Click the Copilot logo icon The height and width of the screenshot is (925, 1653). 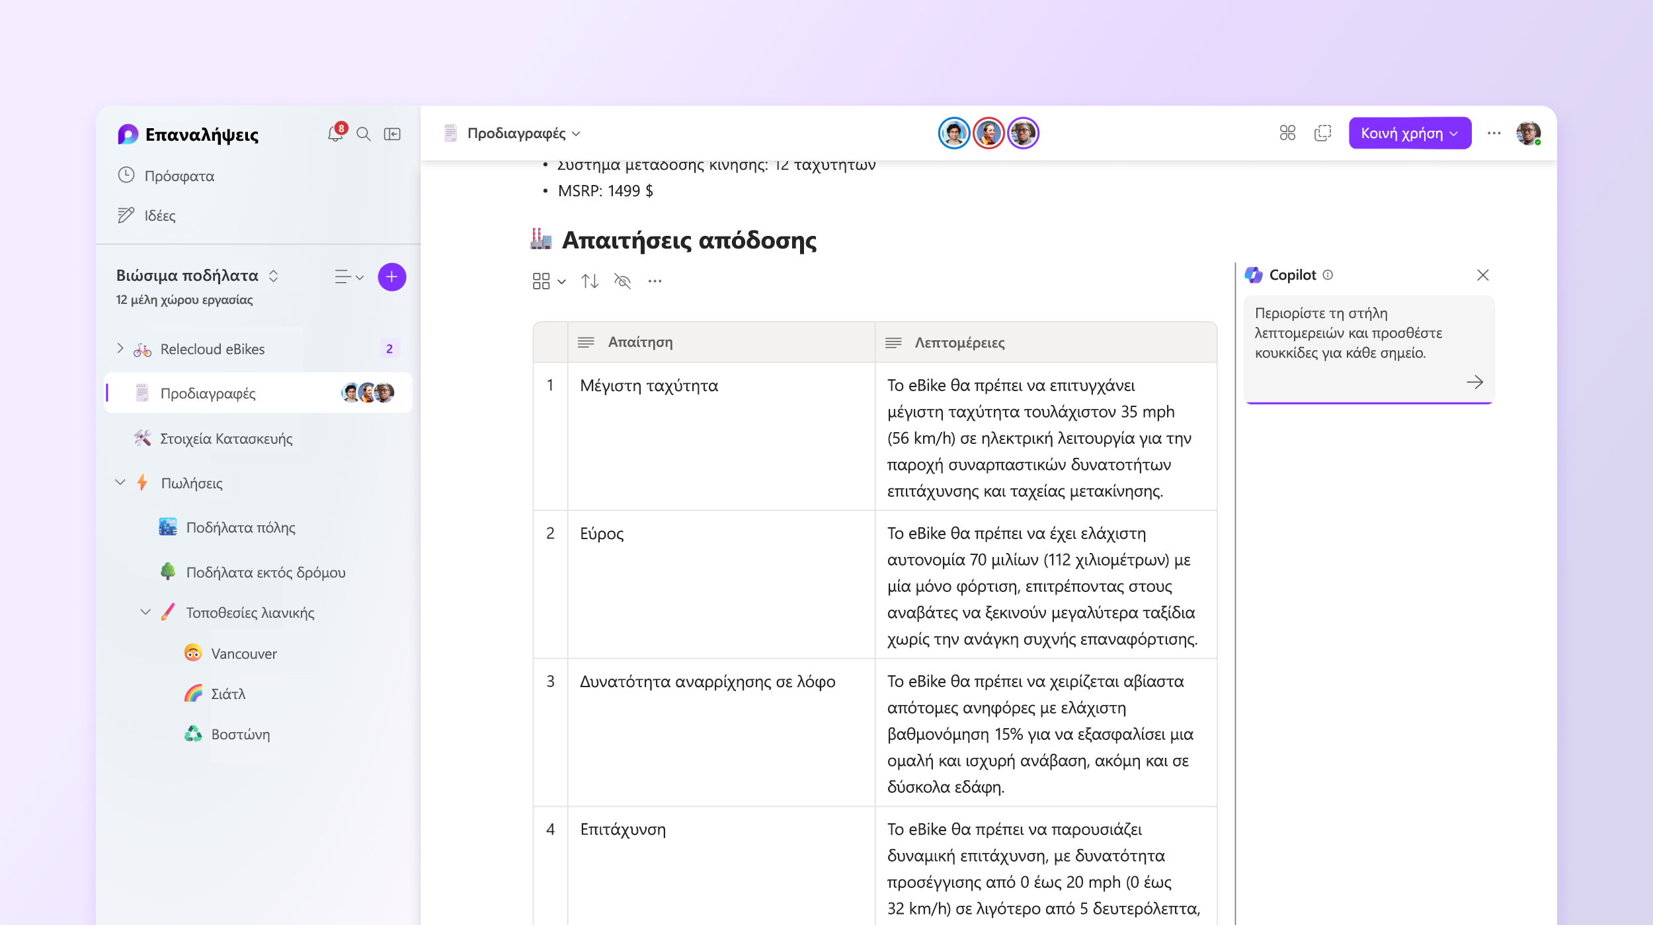tap(1254, 275)
